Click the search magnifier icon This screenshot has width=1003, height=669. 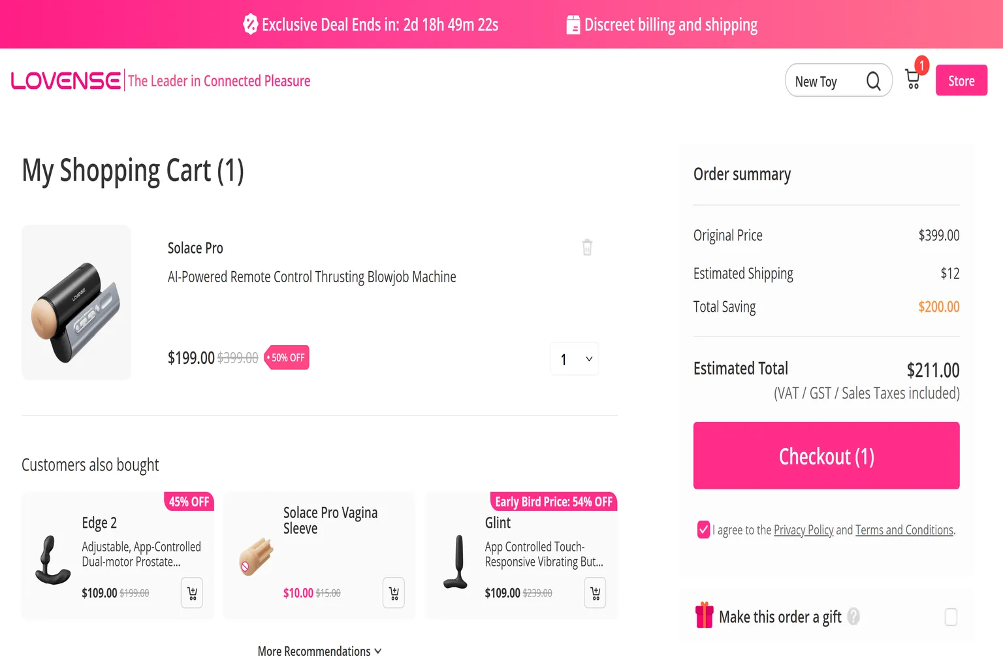coord(873,81)
